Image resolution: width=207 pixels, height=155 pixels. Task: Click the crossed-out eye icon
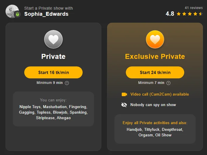[124, 105]
